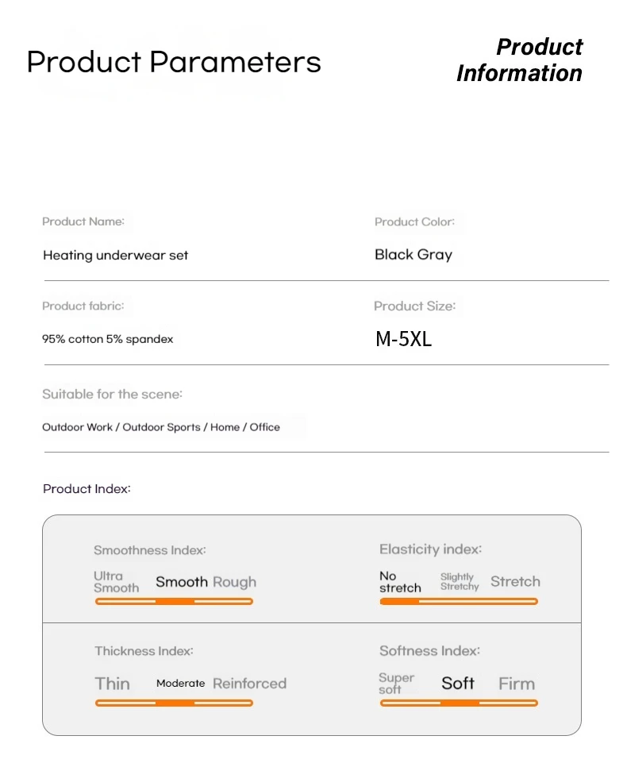627x759 pixels.
Task: Click the Product Information title
Action: 520,60
